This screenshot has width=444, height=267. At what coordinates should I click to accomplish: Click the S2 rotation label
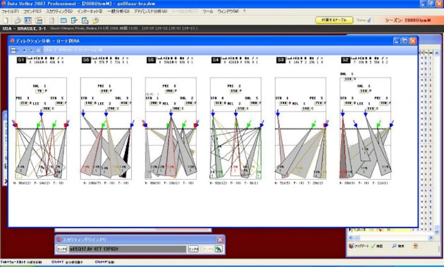click(345, 60)
